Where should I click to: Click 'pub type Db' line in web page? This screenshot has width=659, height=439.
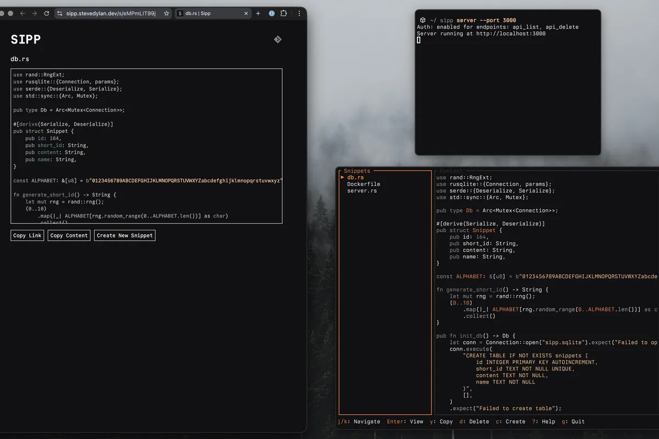pos(69,110)
